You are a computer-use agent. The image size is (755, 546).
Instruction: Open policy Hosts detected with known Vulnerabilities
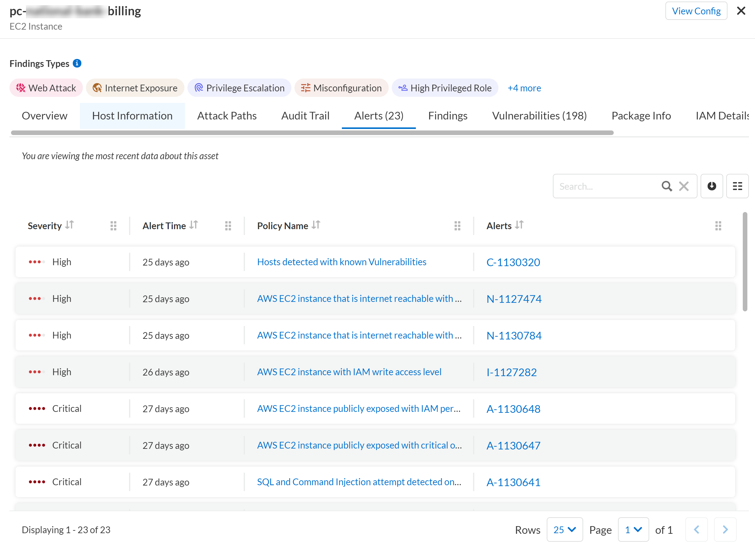tap(342, 262)
